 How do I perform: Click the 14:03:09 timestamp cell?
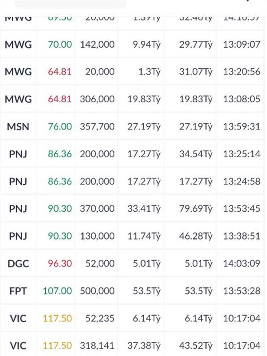tap(242, 263)
